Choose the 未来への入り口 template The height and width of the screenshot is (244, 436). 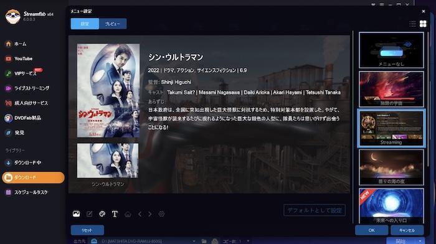pos(391,206)
